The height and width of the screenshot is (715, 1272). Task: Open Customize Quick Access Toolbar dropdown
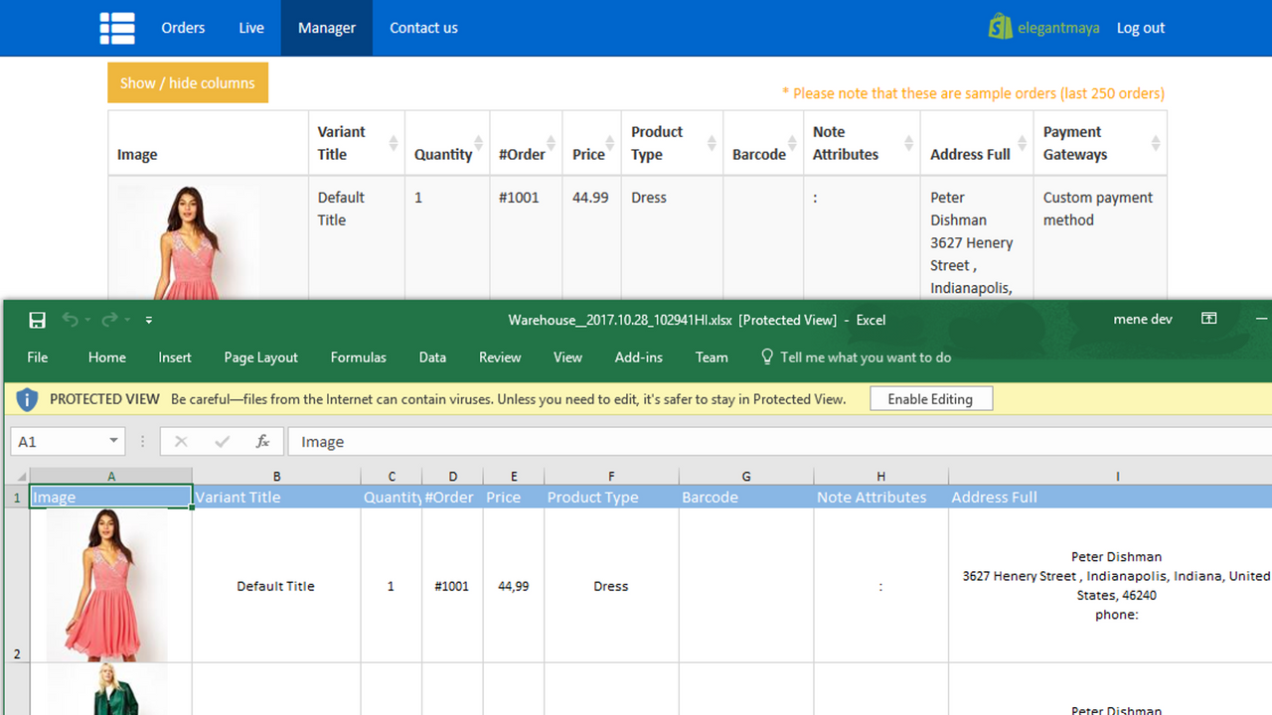(x=149, y=320)
